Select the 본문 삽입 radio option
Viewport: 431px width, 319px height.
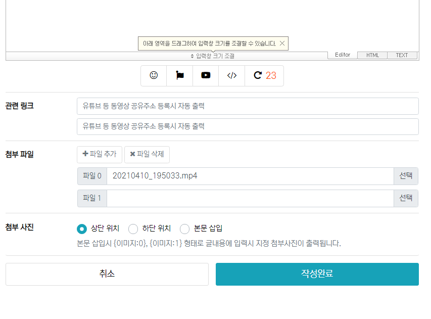[x=185, y=229]
